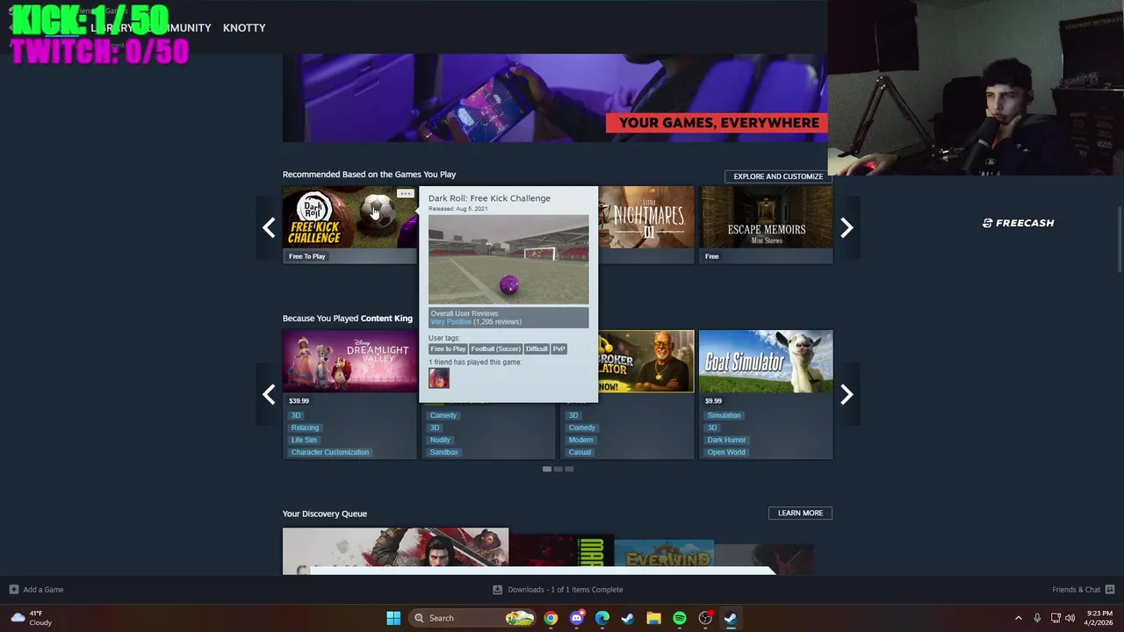Screen dimensions: 1124x632
Task: Click the Your Games, Everywhere banner
Action: [x=555, y=98]
